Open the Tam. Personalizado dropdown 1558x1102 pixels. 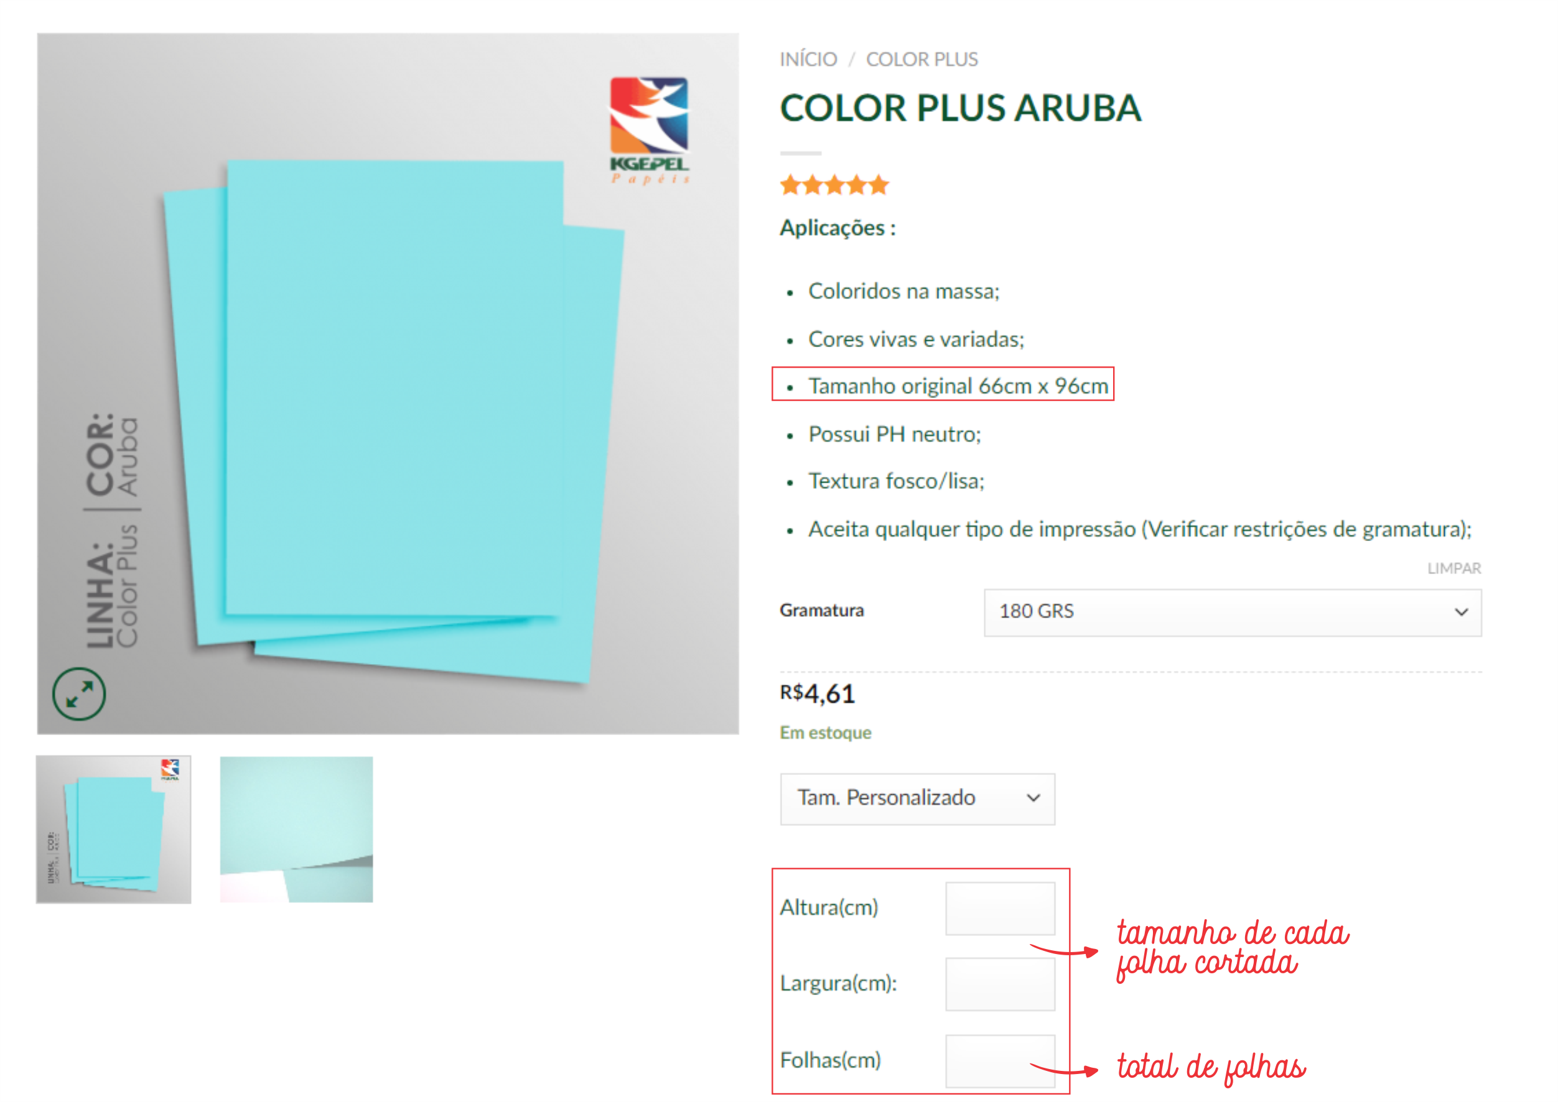(x=917, y=799)
